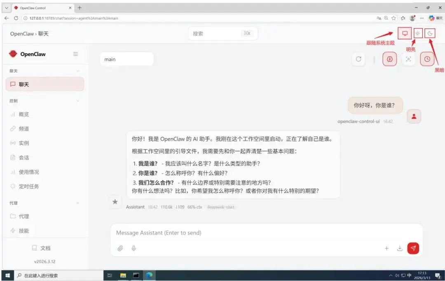
Task: Switch to the dark theme moon icon
Action: tap(430, 33)
